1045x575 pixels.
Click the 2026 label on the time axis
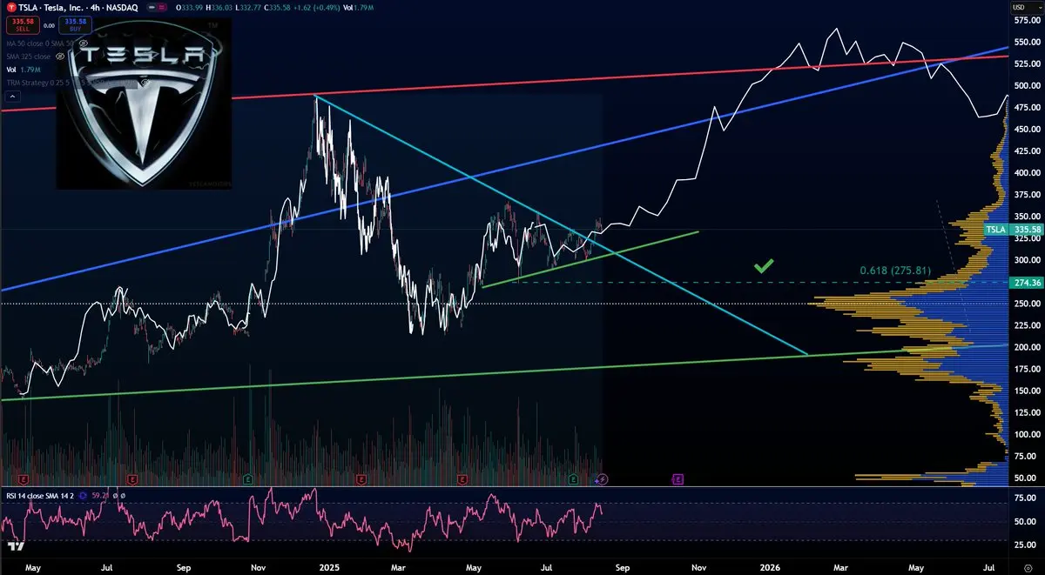771,566
